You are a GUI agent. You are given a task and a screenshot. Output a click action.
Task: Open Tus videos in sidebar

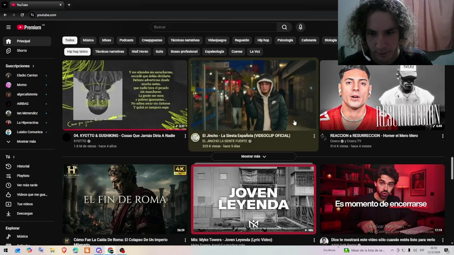tap(27, 204)
